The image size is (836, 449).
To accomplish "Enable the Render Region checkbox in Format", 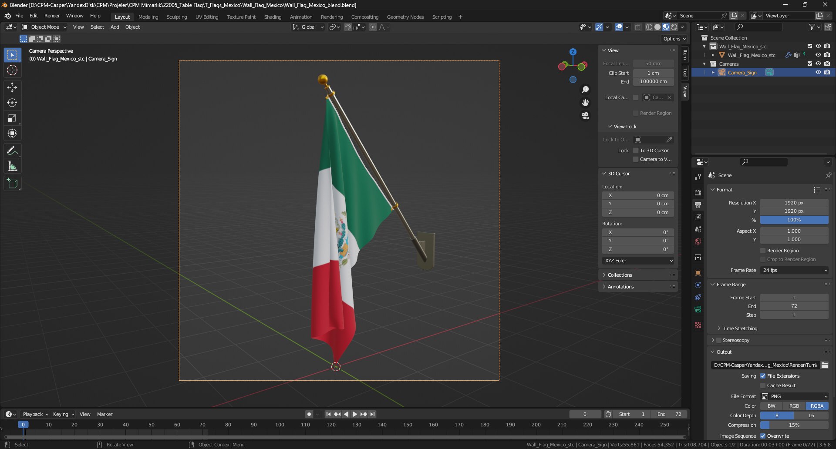I will coord(763,251).
